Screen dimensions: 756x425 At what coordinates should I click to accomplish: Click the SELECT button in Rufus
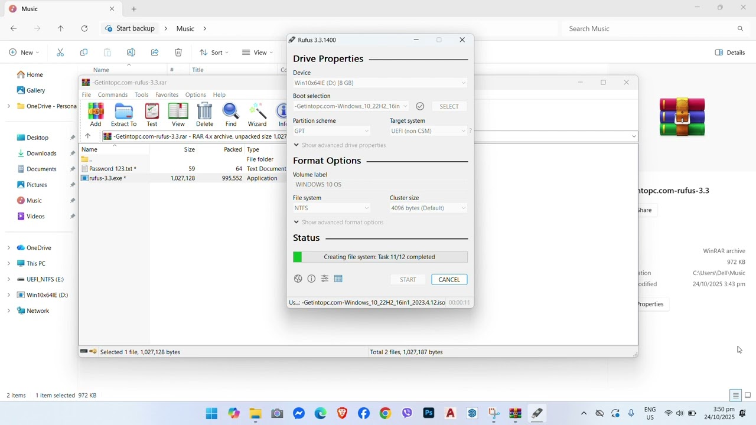pos(449,106)
